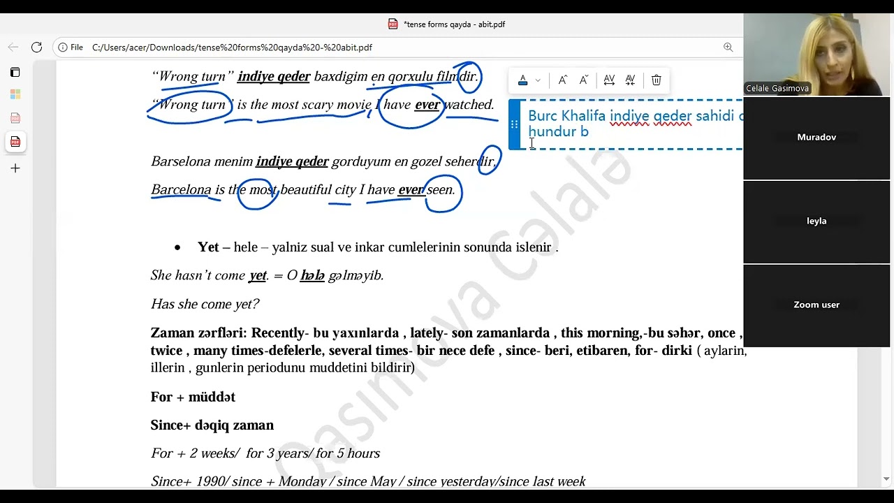
Task: Click the 'Since+ dəqiq zaman' heading
Action: [212, 425]
